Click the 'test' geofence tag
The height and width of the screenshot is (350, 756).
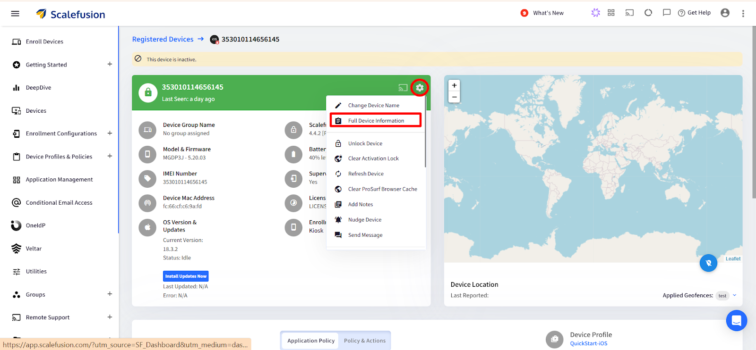[722, 296]
